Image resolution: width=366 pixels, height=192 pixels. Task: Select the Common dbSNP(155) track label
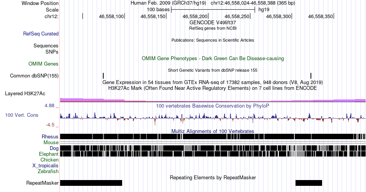click(x=34, y=76)
